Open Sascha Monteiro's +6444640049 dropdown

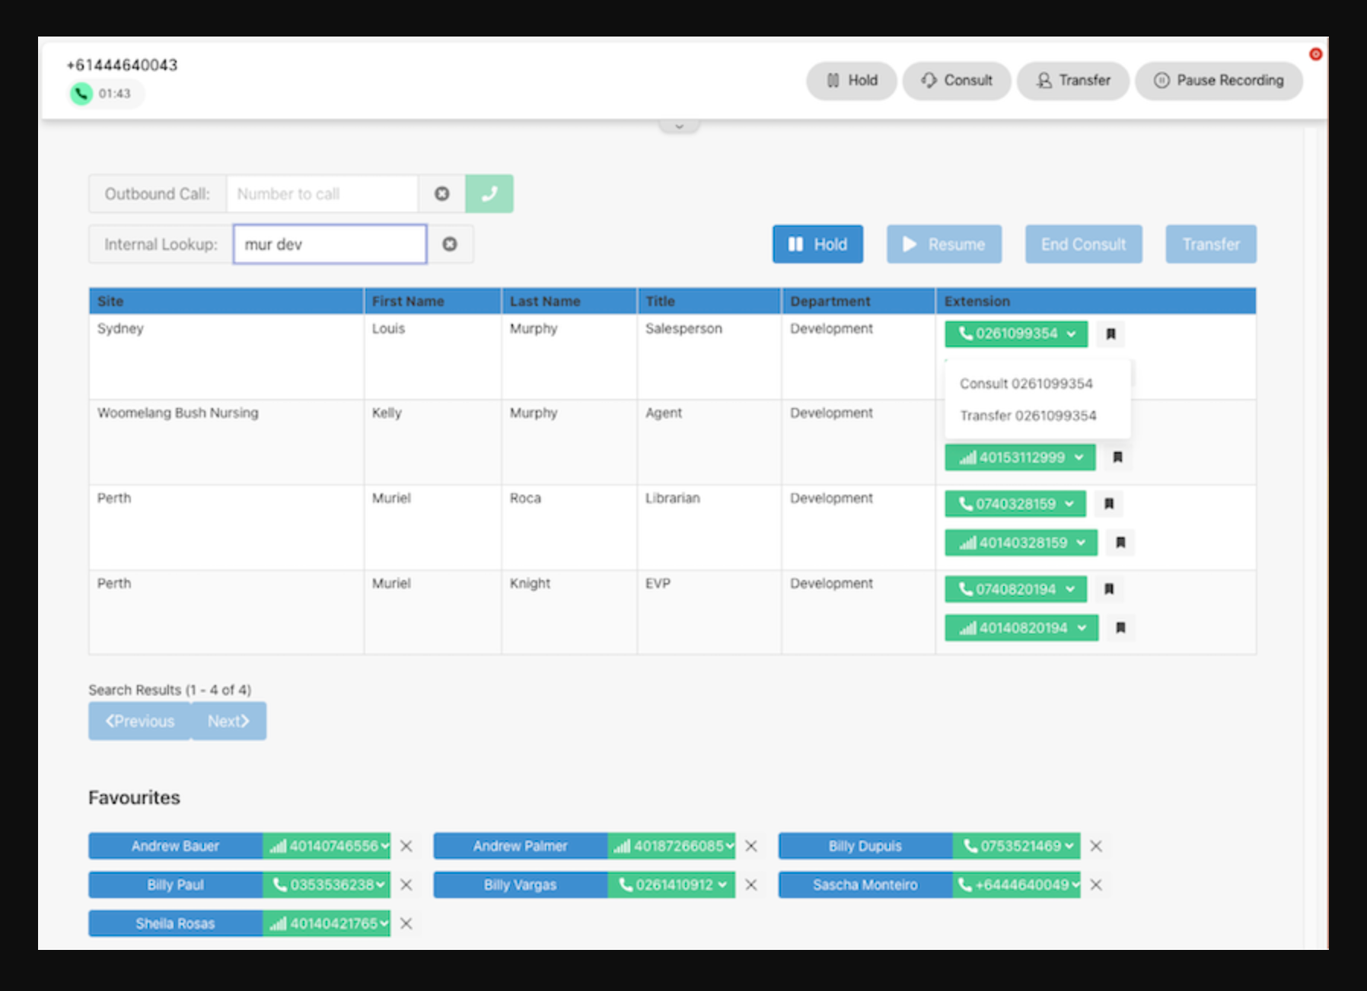click(x=1016, y=885)
